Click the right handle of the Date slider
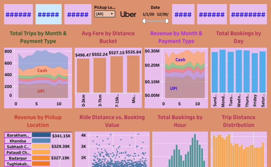Screen dimensions: 271x167 pos(167,21)
